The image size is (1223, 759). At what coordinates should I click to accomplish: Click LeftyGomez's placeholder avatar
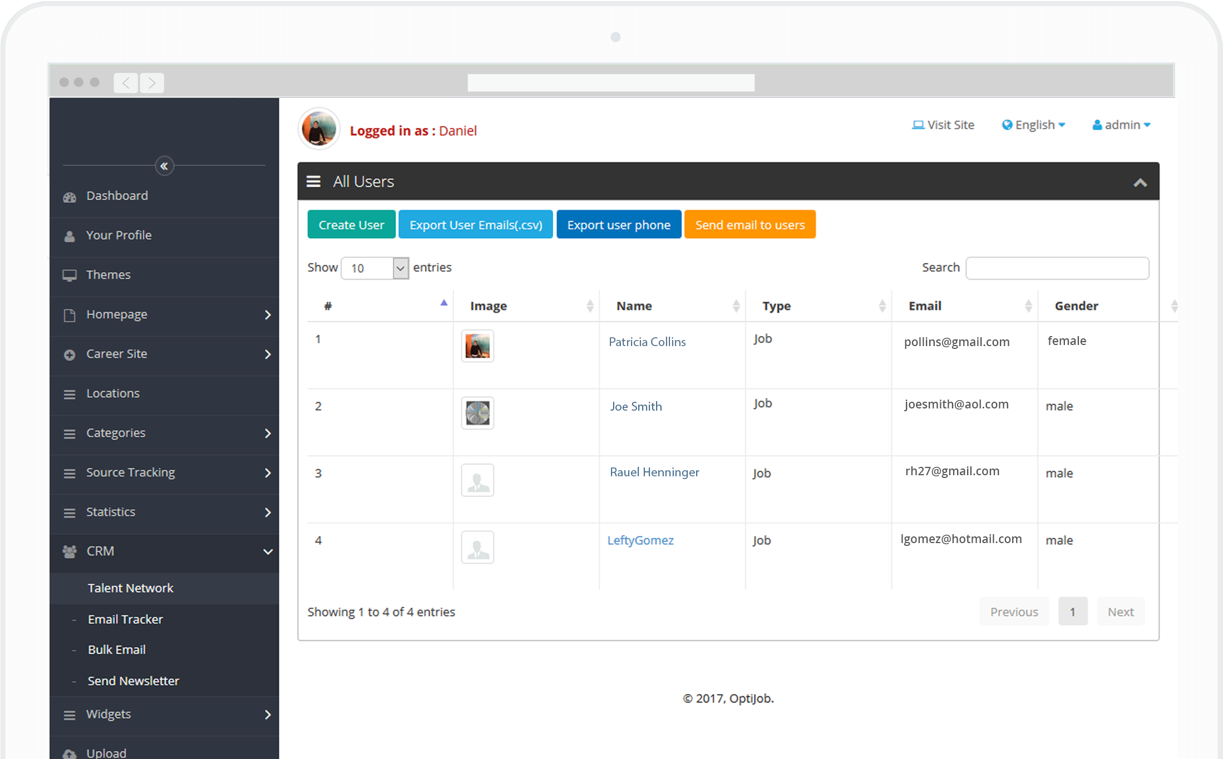[x=477, y=547]
